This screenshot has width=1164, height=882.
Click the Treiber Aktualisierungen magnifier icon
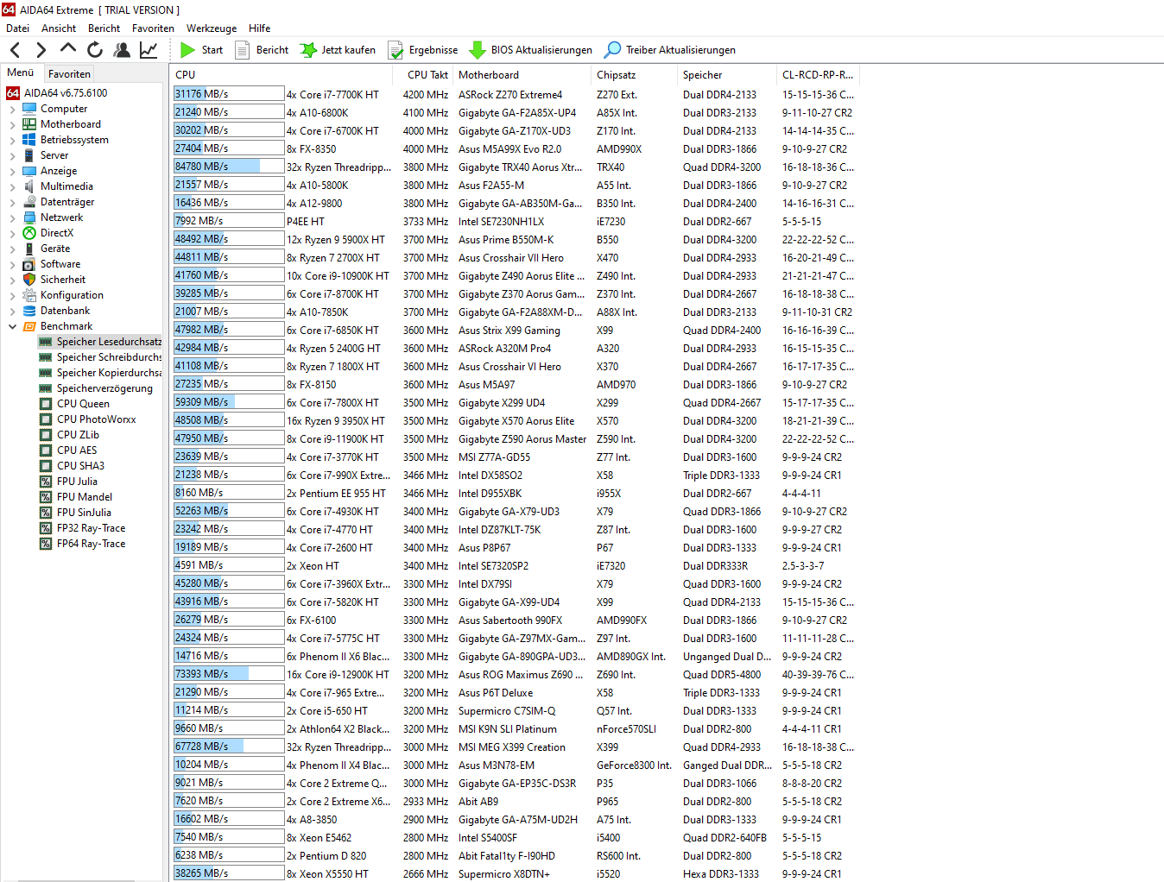(612, 50)
